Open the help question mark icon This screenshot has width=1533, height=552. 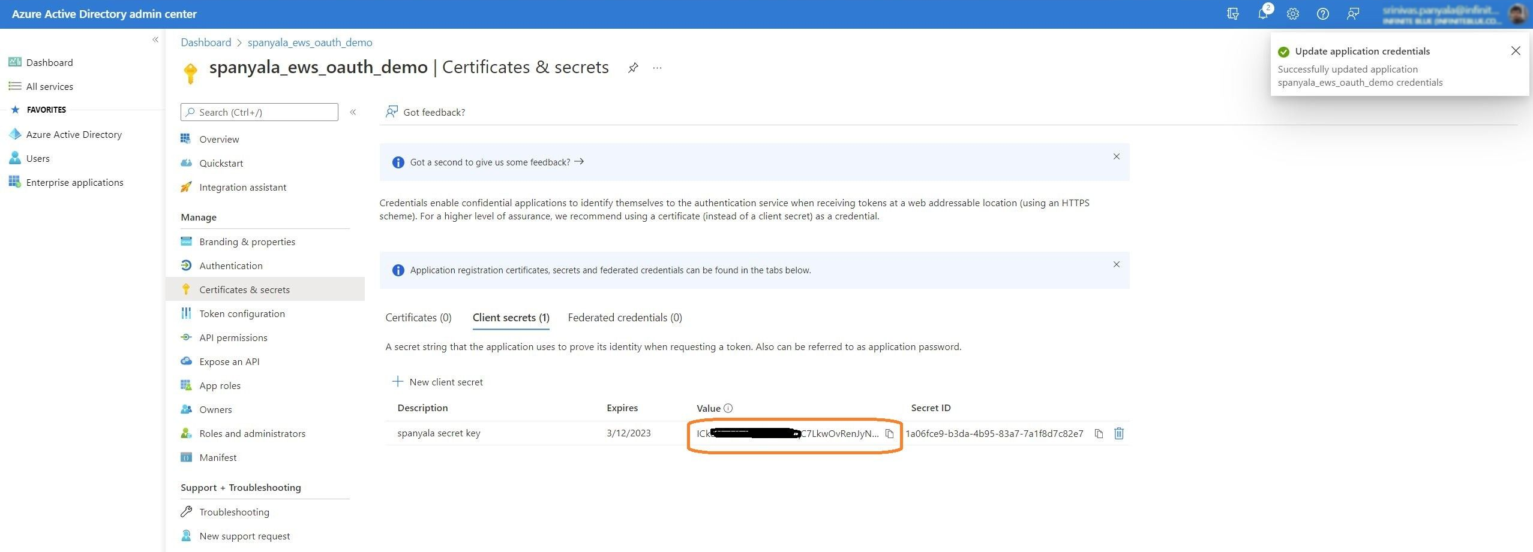[1322, 14]
